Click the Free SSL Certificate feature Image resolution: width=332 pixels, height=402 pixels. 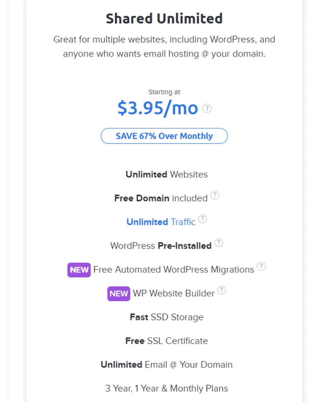coord(166,341)
